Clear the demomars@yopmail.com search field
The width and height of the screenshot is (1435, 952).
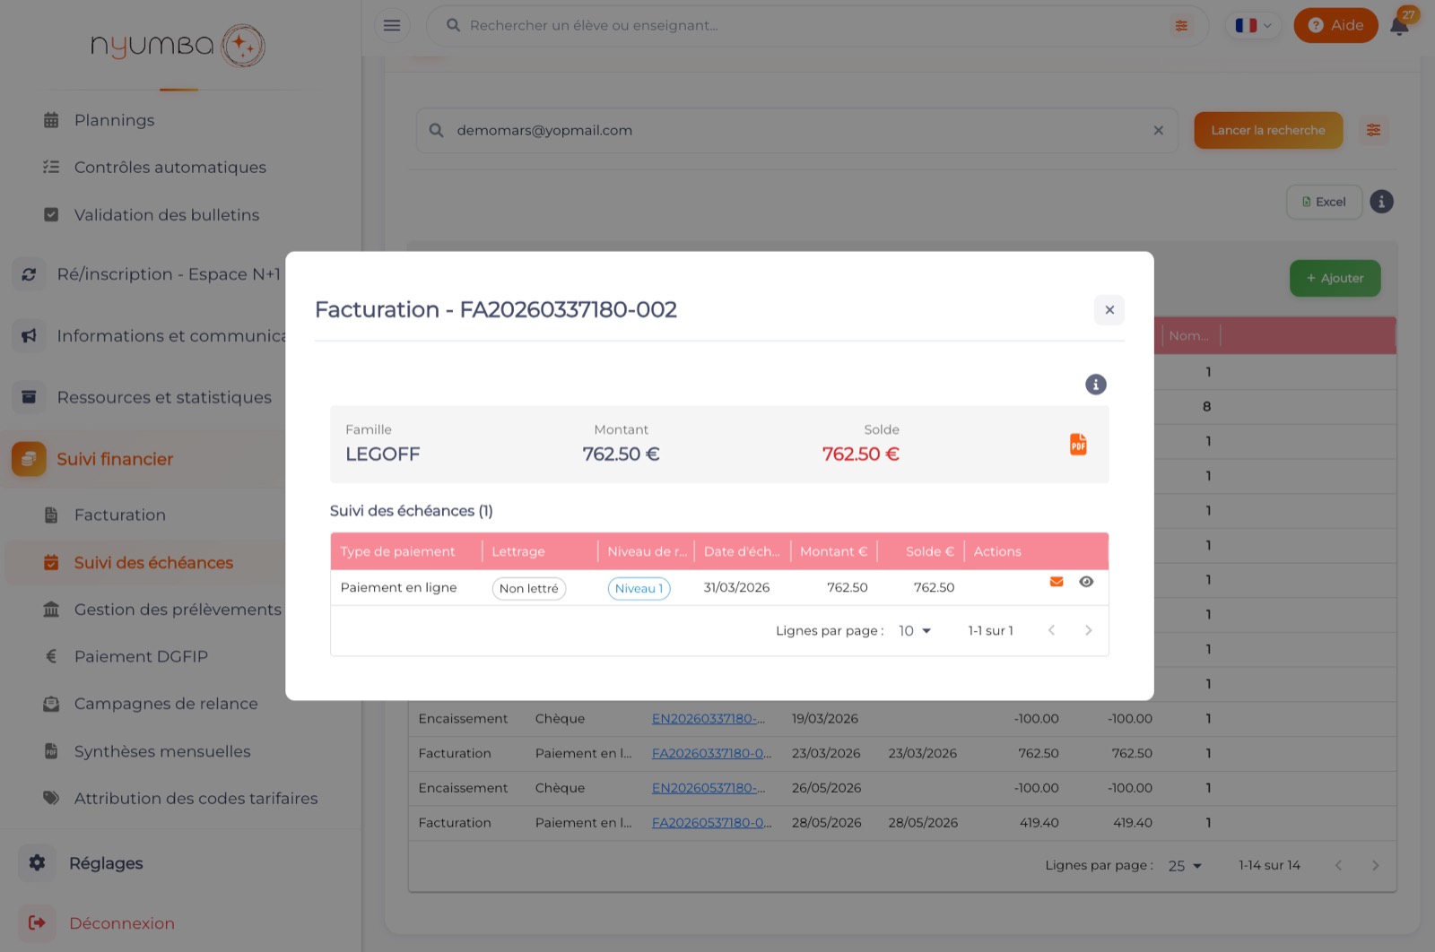(x=1158, y=131)
